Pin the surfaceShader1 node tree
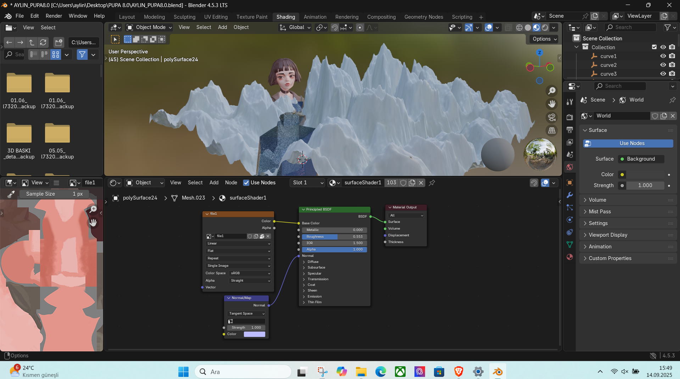680x379 pixels. [x=432, y=183]
